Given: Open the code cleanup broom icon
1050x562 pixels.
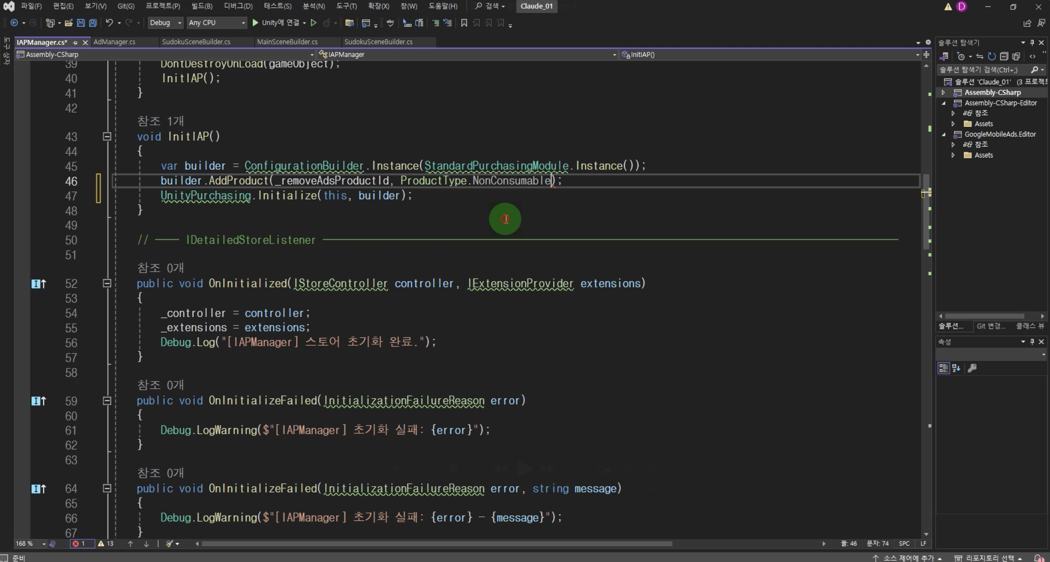Looking at the screenshot, I should click(x=170, y=543).
